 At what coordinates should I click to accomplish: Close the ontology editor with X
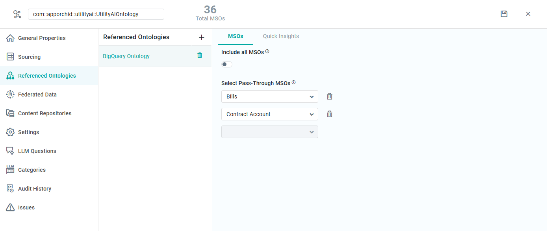(528, 14)
